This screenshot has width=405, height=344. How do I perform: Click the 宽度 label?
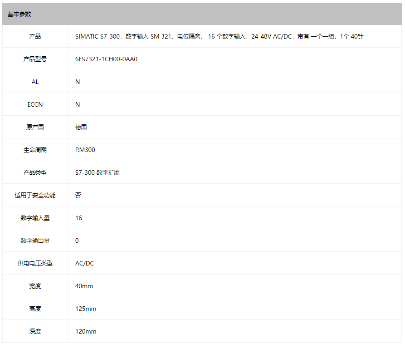pos(35,286)
